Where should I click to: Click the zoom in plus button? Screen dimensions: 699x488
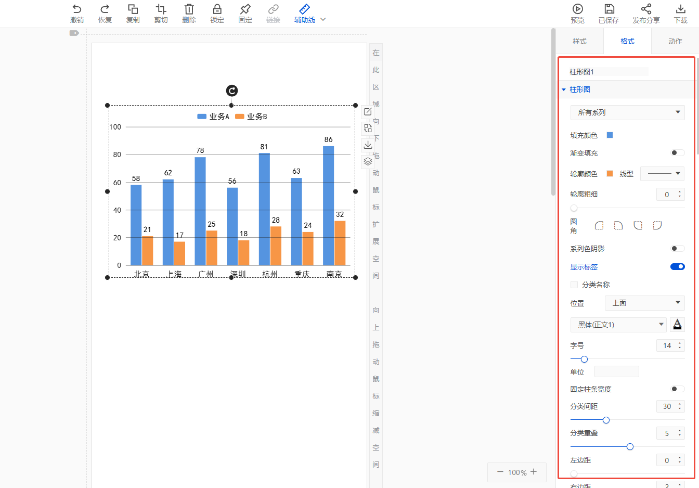point(534,472)
